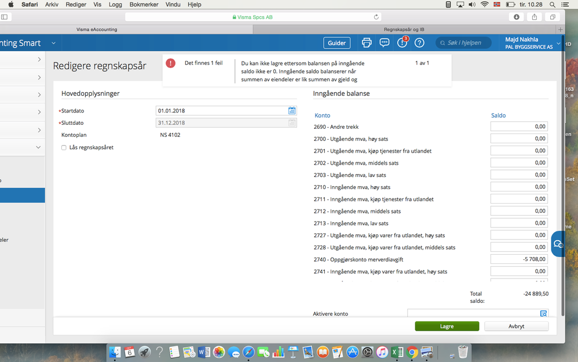Print the page with the printer icon
Screen dimensions: 578x362
click(x=367, y=43)
